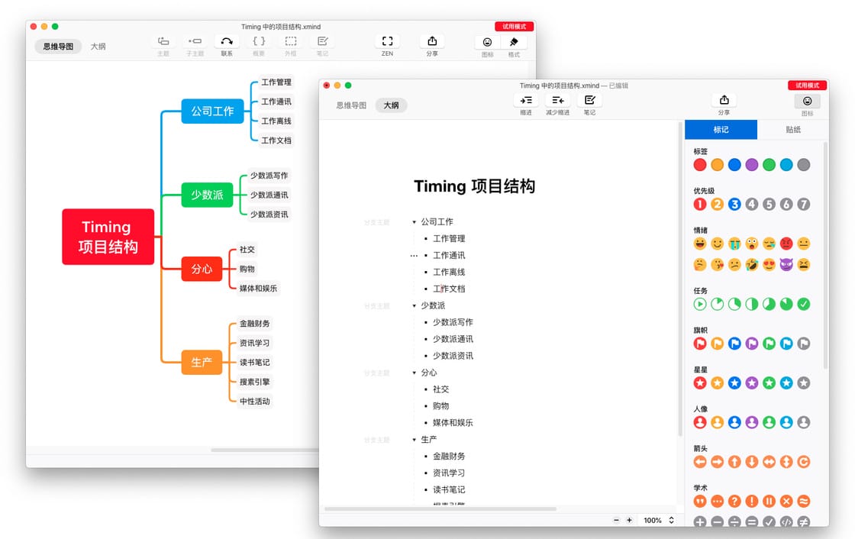Image resolution: width=855 pixels, height=539 pixels.
Task: Add question mark academic marker
Action: [x=734, y=502]
